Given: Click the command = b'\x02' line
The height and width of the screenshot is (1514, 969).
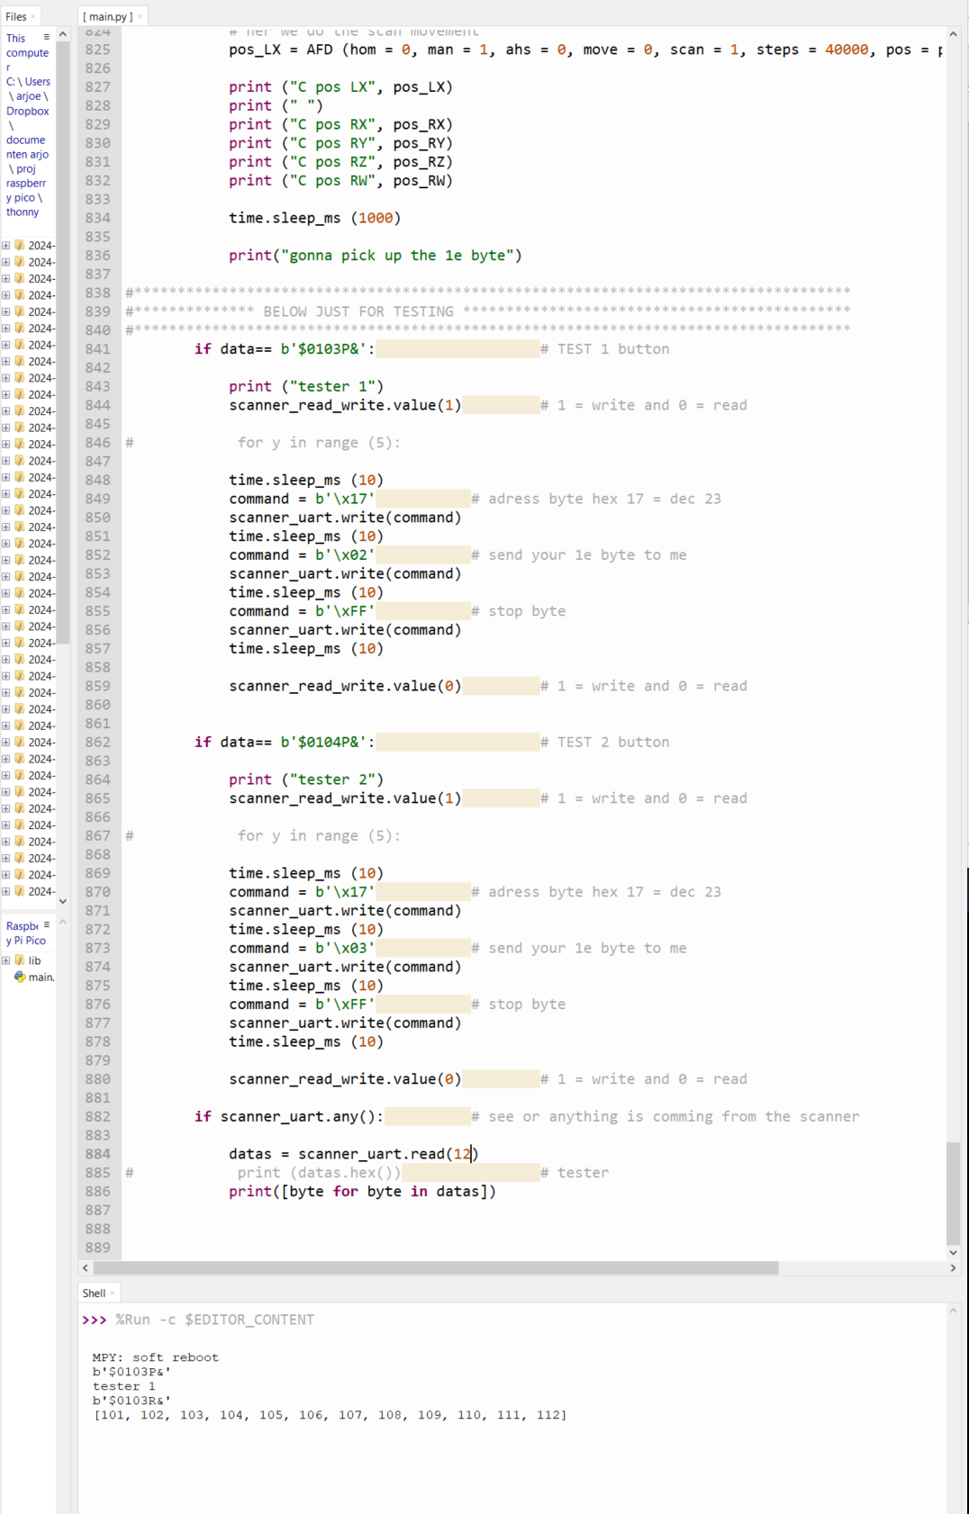Looking at the screenshot, I should 302,555.
